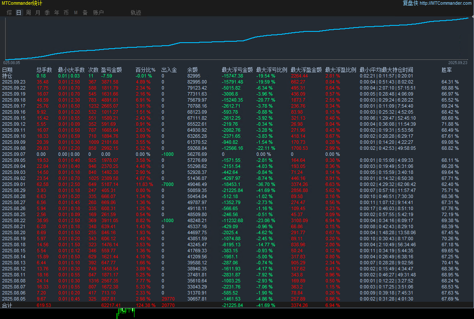Image resolution: width=474 pixels, height=319 pixels.
Task: Click the total percentage 124.38 %
Action: (146, 305)
